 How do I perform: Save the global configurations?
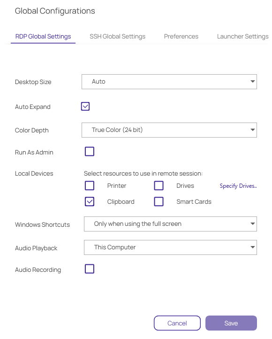(231, 323)
